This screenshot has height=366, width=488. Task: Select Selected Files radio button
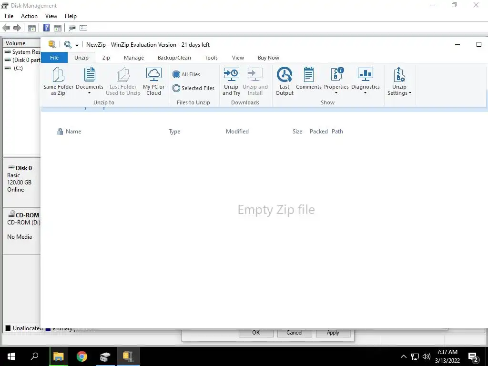point(176,88)
